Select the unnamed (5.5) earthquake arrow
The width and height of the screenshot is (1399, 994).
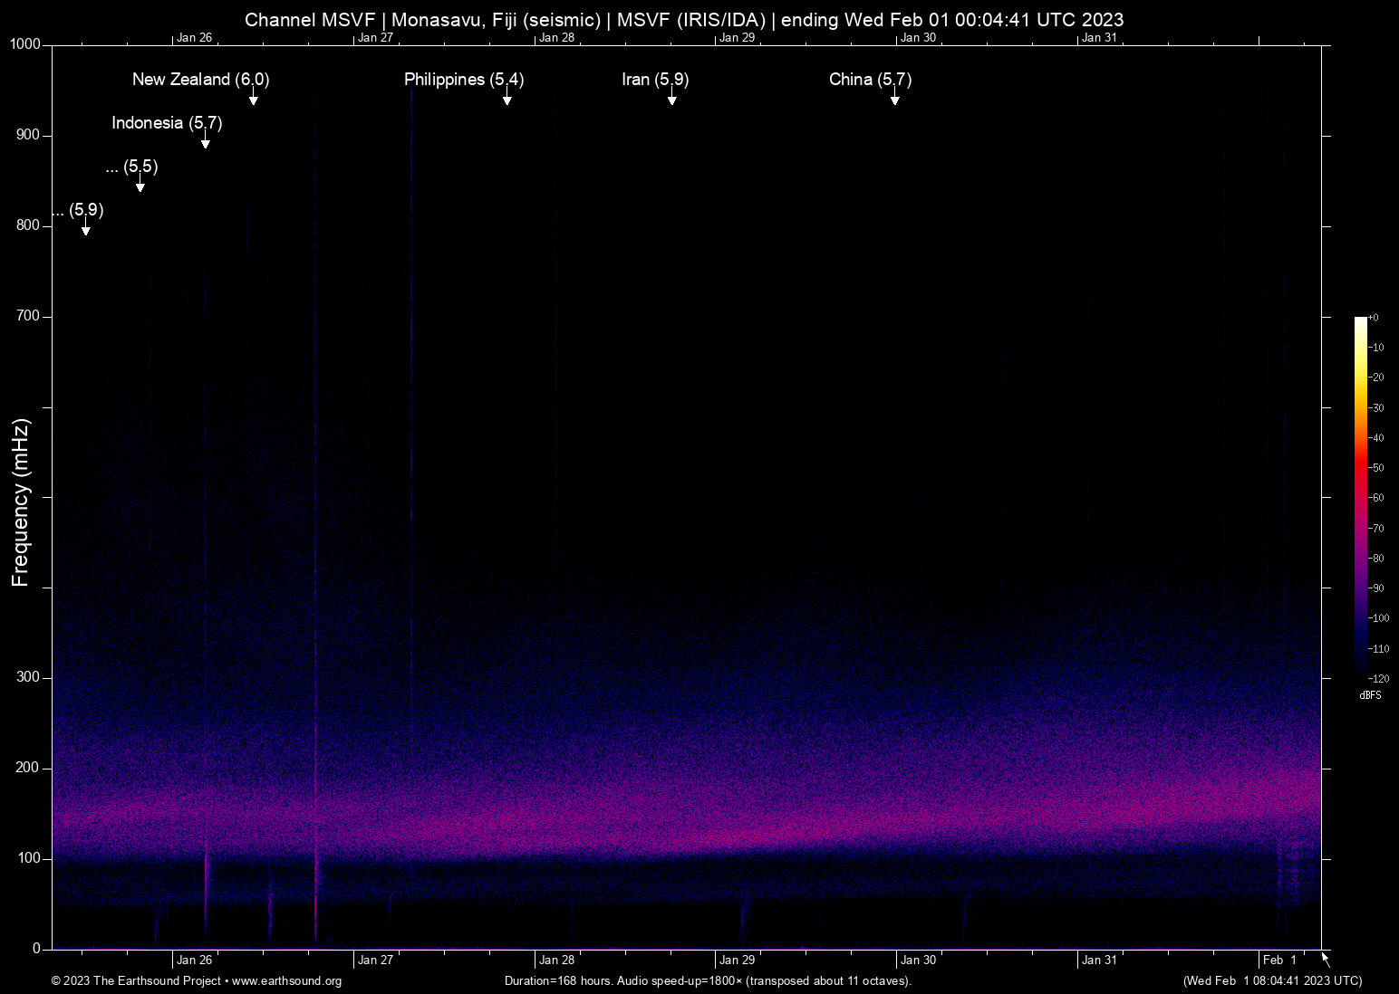pos(140,184)
